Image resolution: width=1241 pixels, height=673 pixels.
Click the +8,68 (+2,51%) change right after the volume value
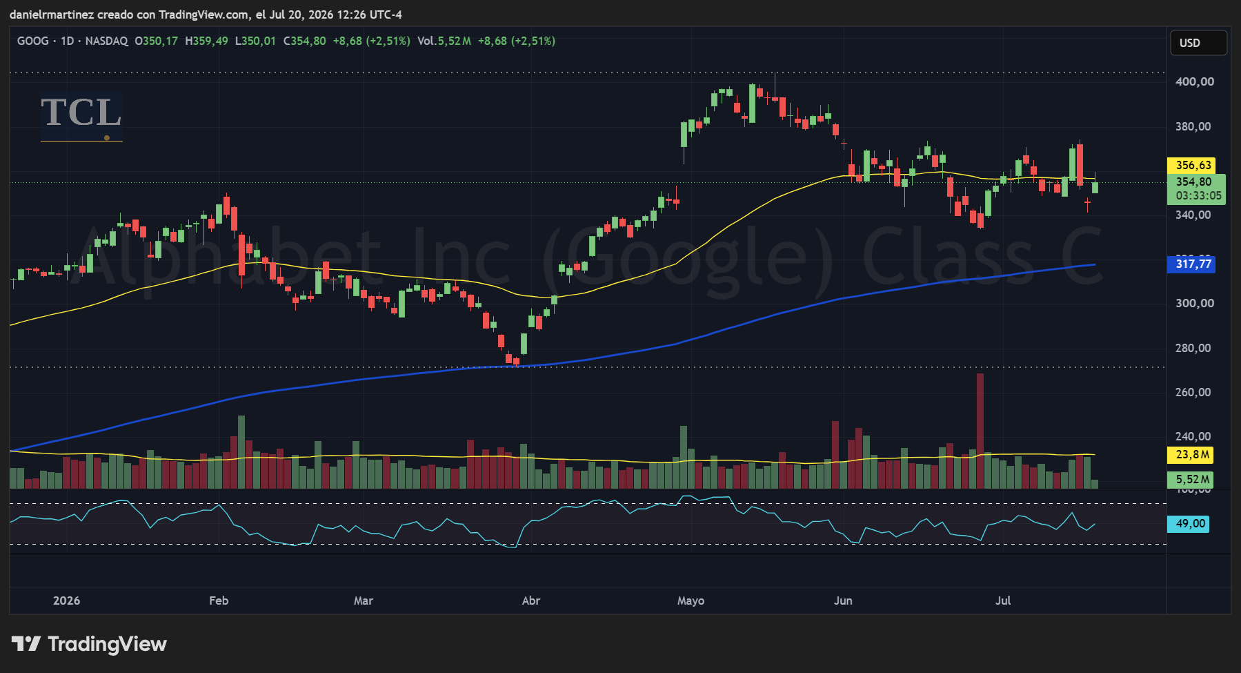click(517, 41)
